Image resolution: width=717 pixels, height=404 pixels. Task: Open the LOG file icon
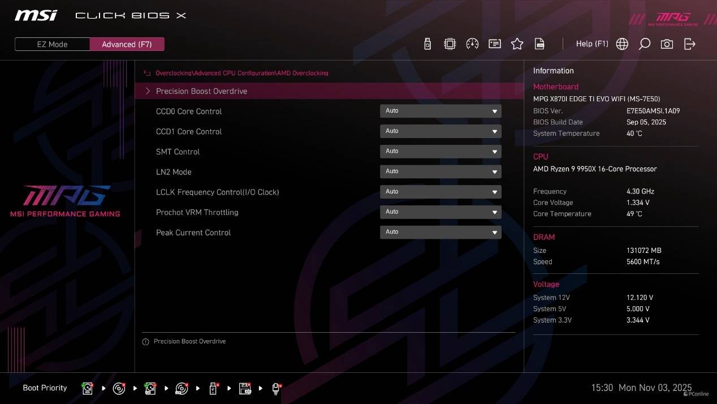point(539,44)
